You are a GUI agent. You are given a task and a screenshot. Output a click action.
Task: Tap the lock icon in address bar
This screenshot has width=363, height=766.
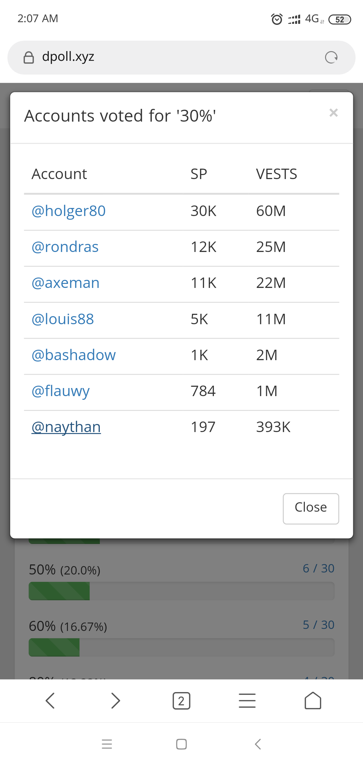coord(29,57)
